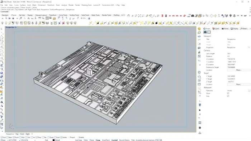
Task: Click the color wheel icon in toolbar
Action: pyautogui.click(x=120, y=23)
